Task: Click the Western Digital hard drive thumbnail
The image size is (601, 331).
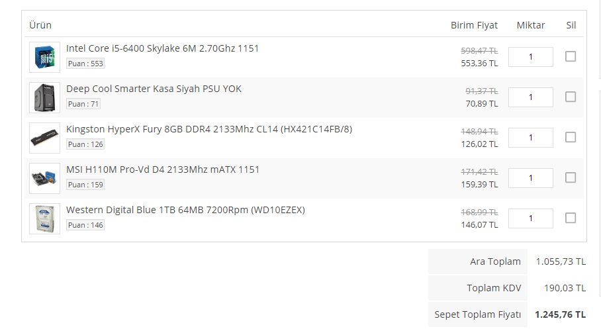Action: pos(44,218)
